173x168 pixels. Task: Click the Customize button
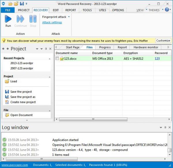pos(163,41)
